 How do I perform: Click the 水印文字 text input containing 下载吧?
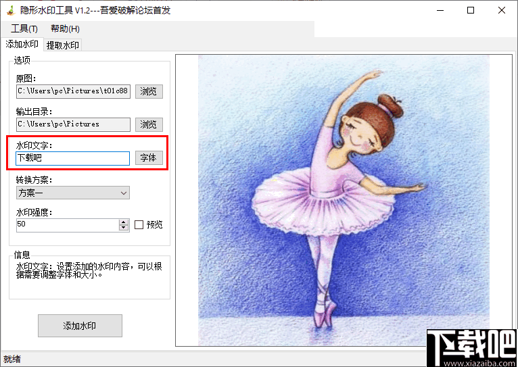(x=72, y=158)
